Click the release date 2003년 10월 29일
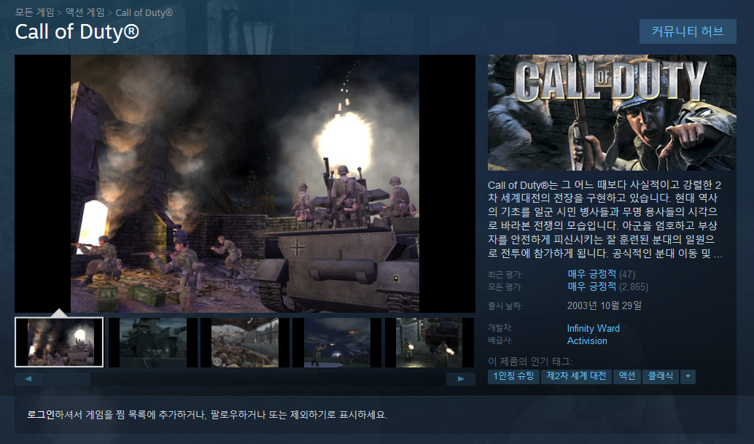 coord(604,305)
